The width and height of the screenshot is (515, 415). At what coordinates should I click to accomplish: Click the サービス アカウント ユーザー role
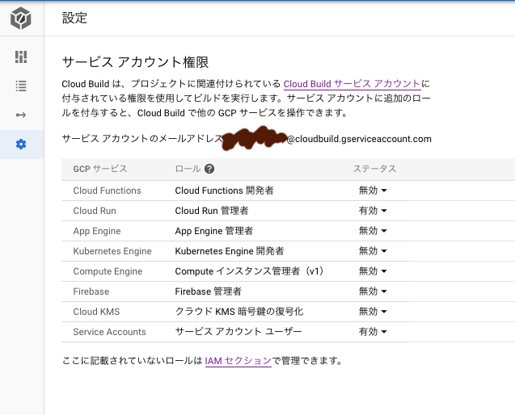click(239, 332)
